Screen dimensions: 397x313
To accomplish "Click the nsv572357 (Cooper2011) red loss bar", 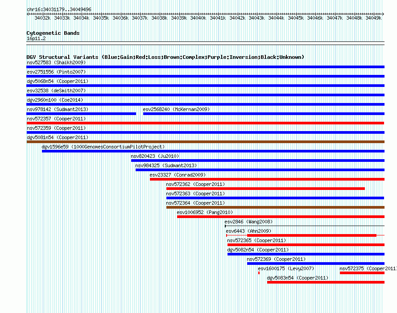I will pyautogui.click(x=205, y=123).
